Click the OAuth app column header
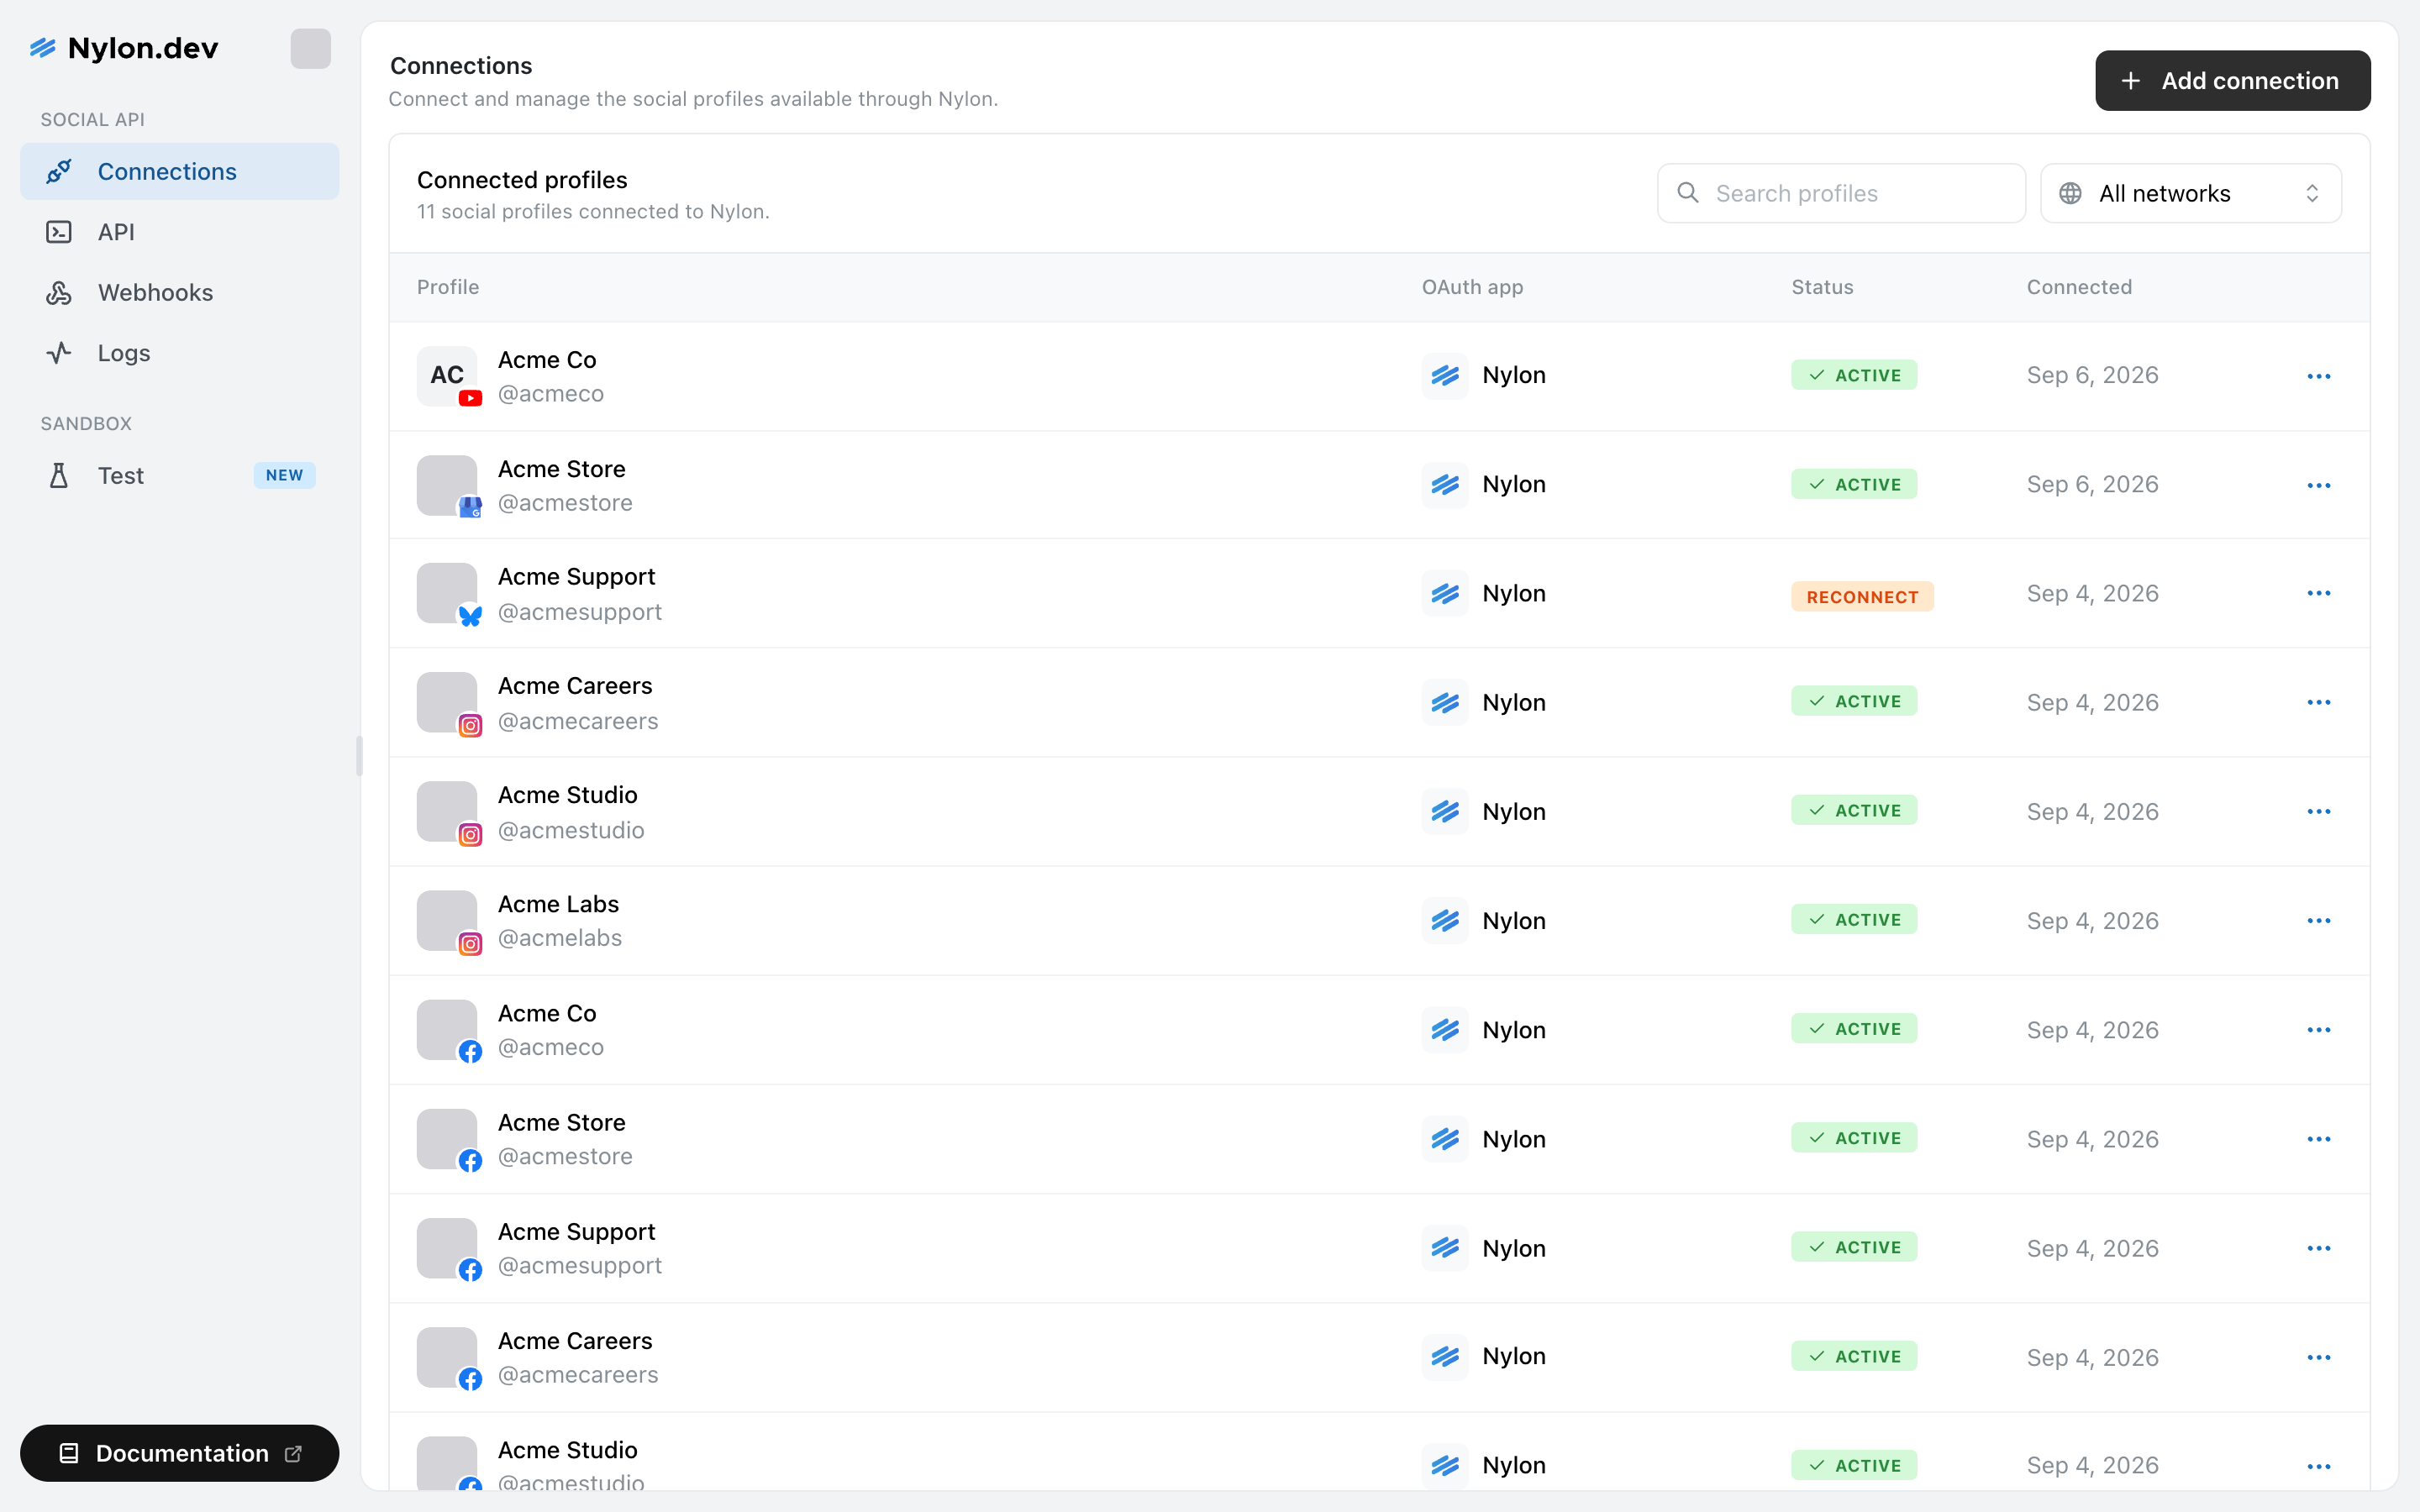Viewport: 2420px width, 1512px height. 1472,287
